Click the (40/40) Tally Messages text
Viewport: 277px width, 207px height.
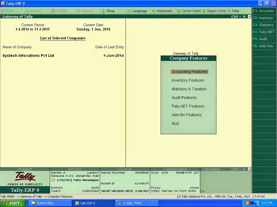pyautogui.click(x=78, y=180)
